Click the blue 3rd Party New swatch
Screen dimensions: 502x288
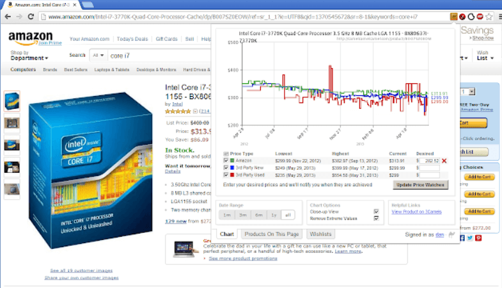pos(232,168)
